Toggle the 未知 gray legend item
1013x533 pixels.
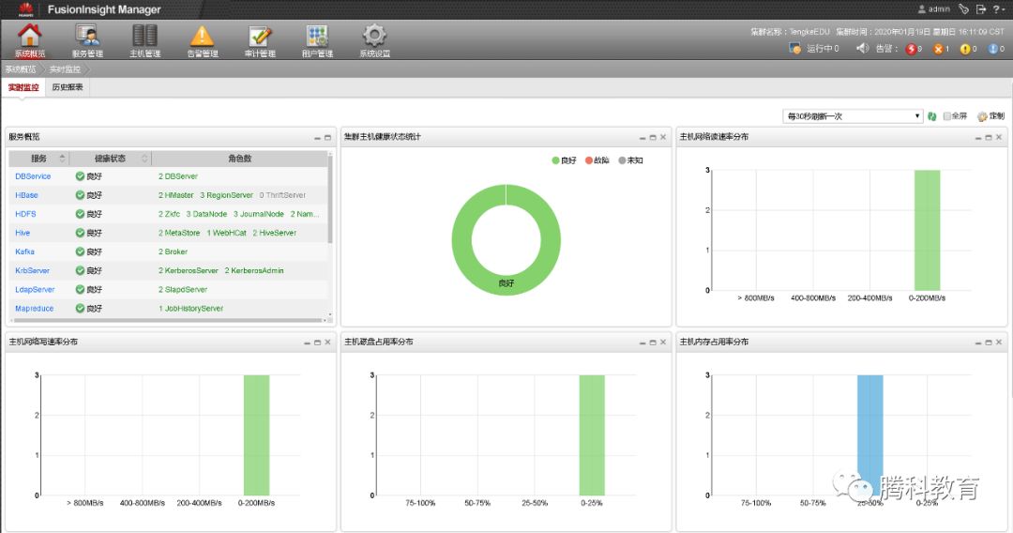tap(630, 160)
